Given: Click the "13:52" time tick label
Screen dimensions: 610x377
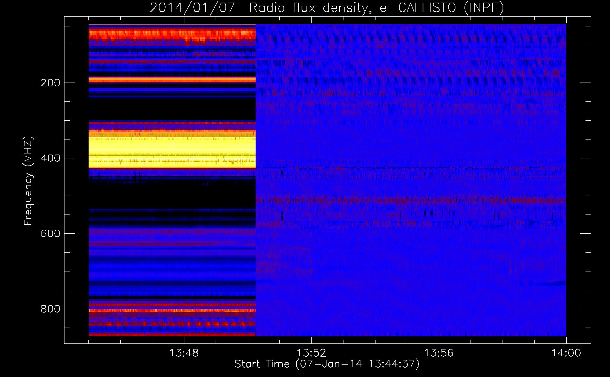Looking at the screenshot, I should click(x=311, y=353).
